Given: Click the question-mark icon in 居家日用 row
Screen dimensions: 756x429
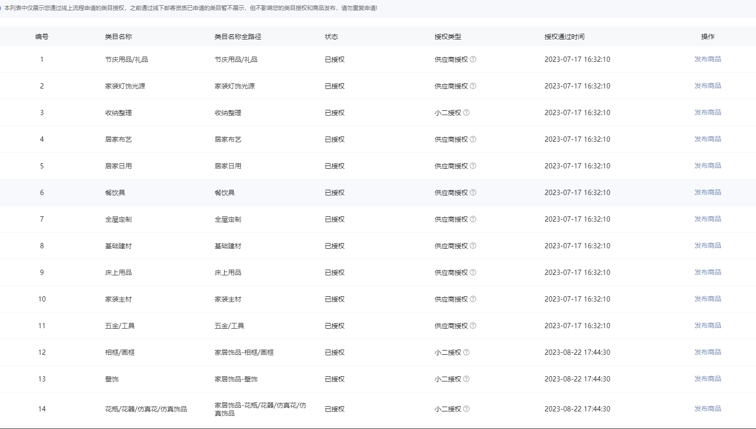Looking at the screenshot, I should (x=473, y=166).
